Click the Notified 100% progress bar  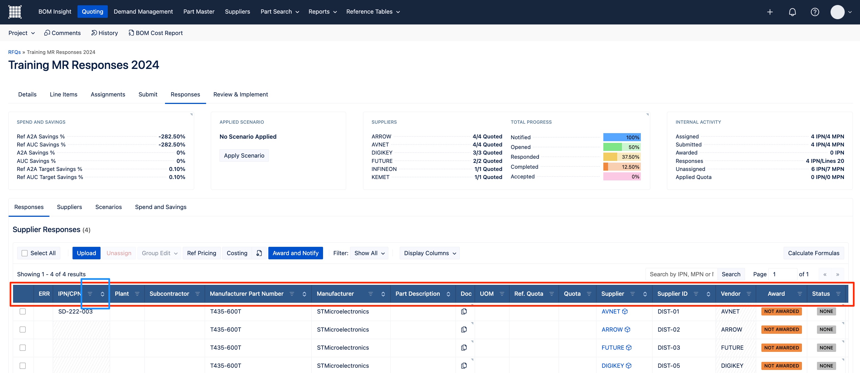pyautogui.click(x=622, y=137)
